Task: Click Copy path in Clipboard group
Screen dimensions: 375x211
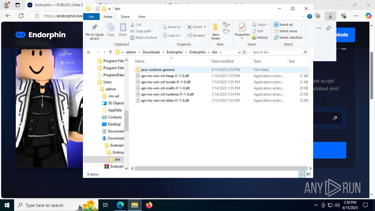Action: click(141, 31)
